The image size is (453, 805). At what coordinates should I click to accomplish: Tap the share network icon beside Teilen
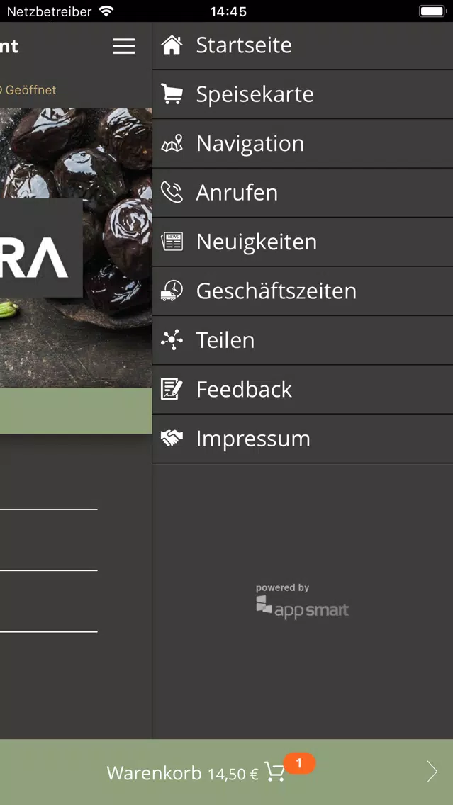(172, 340)
